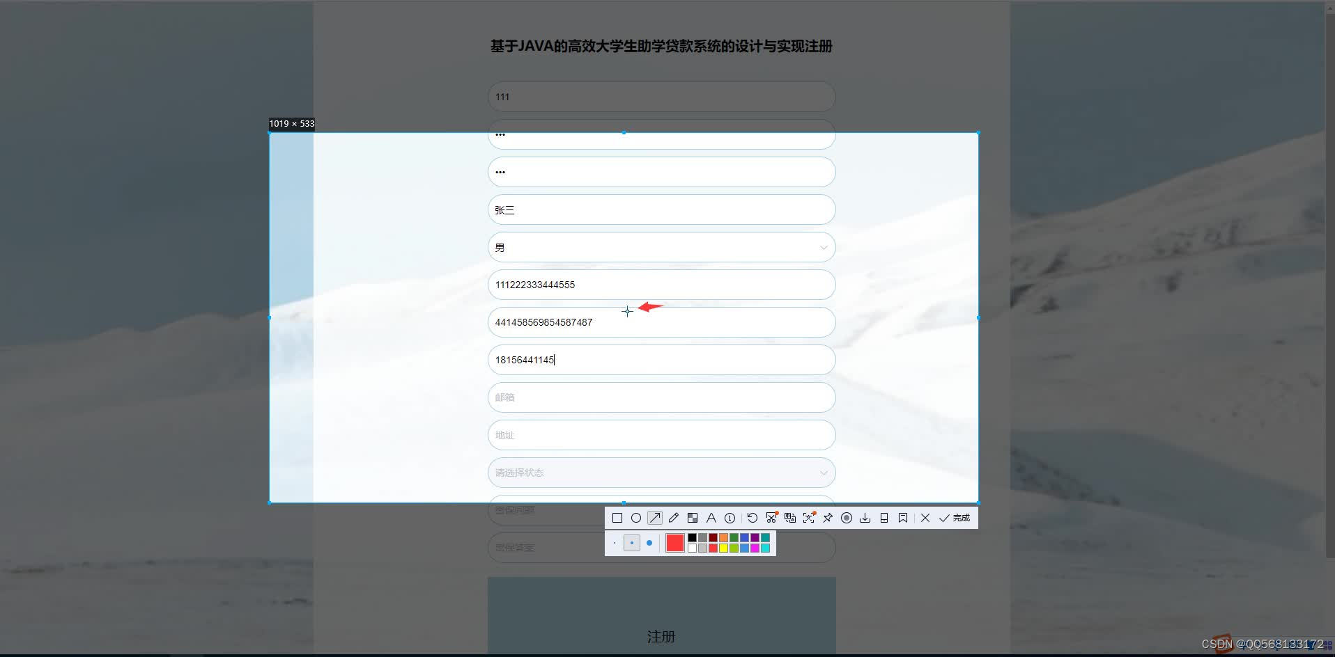Save the screenshot with download icon
1335x657 pixels.
(x=865, y=518)
